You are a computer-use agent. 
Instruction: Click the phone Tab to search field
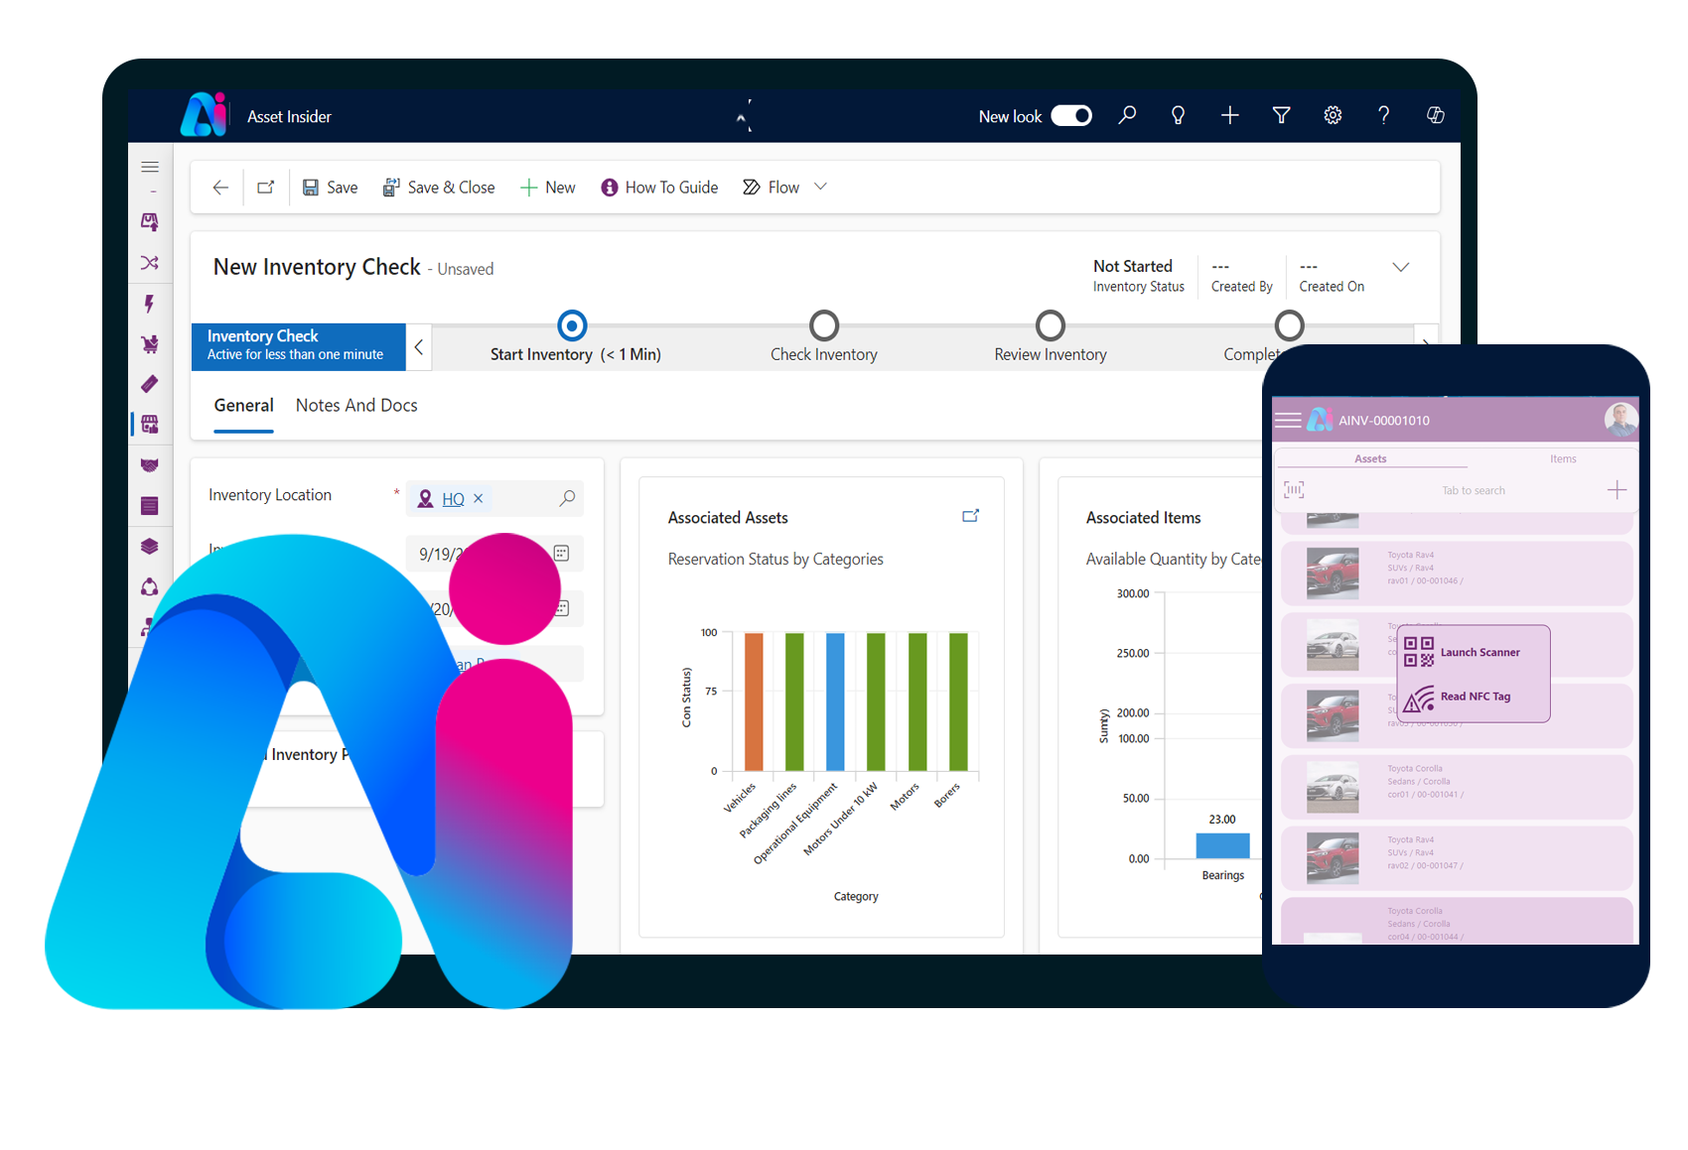pos(1473,490)
